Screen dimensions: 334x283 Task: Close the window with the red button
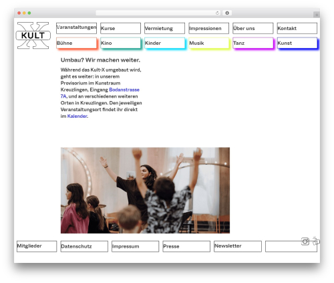click(x=19, y=13)
